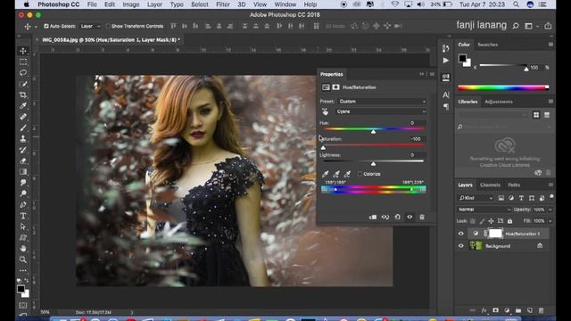571x321 pixels.
Task: Open the Properties panel menu
Action: pyautogui.click(x=432, y=74)
